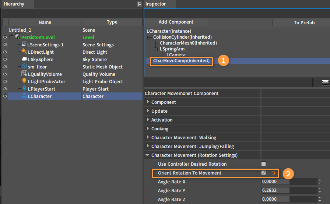
Task: Reset Orient Rotation To Movement value
Action: (273, 173)
